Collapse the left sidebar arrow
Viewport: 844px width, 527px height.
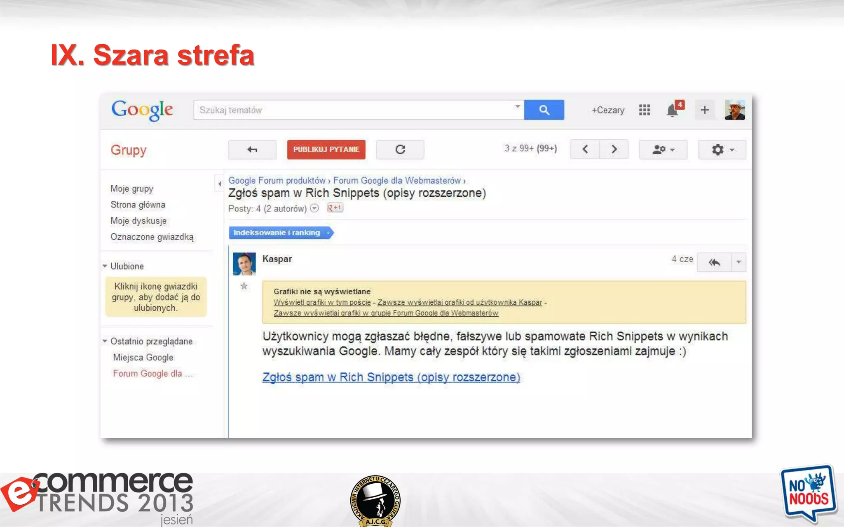[219, 184]
